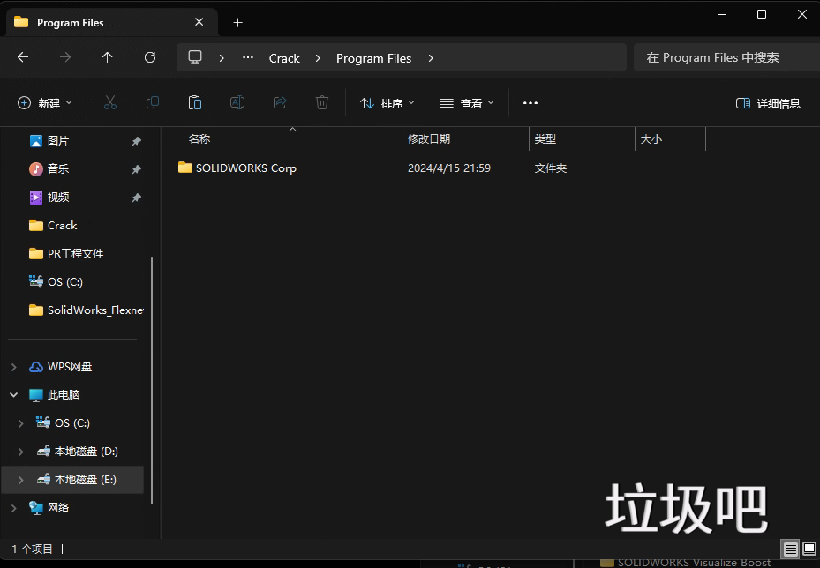
Task: Collapse the 此电脑 tree section
Action: tap(12, 394)
